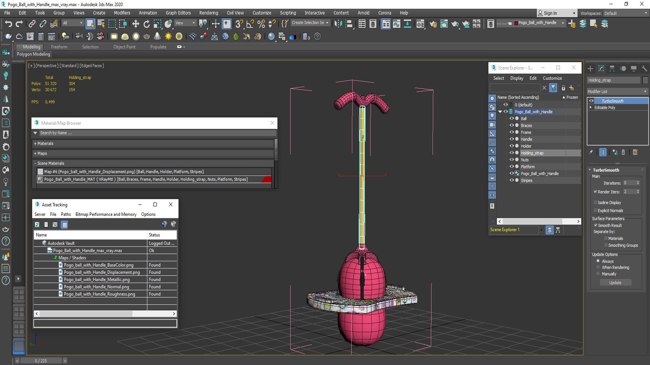Select the Select and Rotate tool
Screen dimensions: 650x365
(x=146, y=24)
